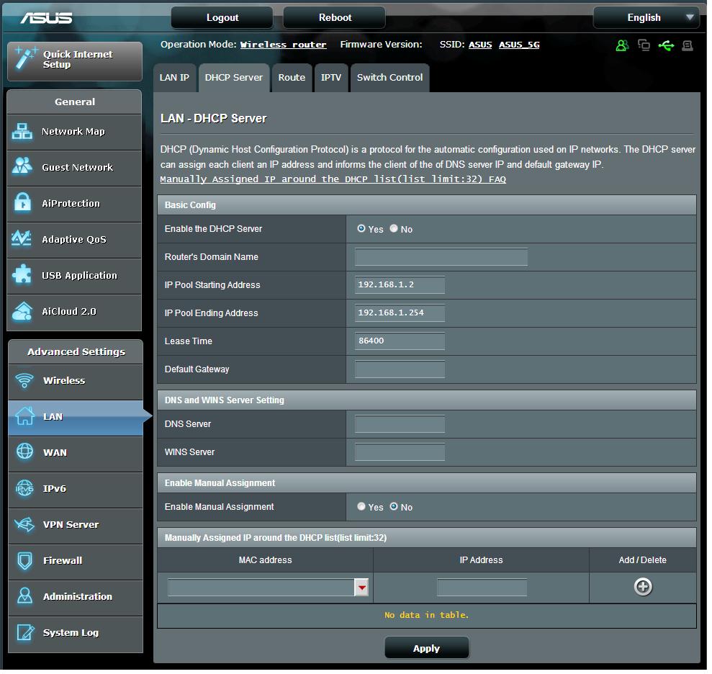Click the Lease Time field
712x674 pixels.
[402, 343]
